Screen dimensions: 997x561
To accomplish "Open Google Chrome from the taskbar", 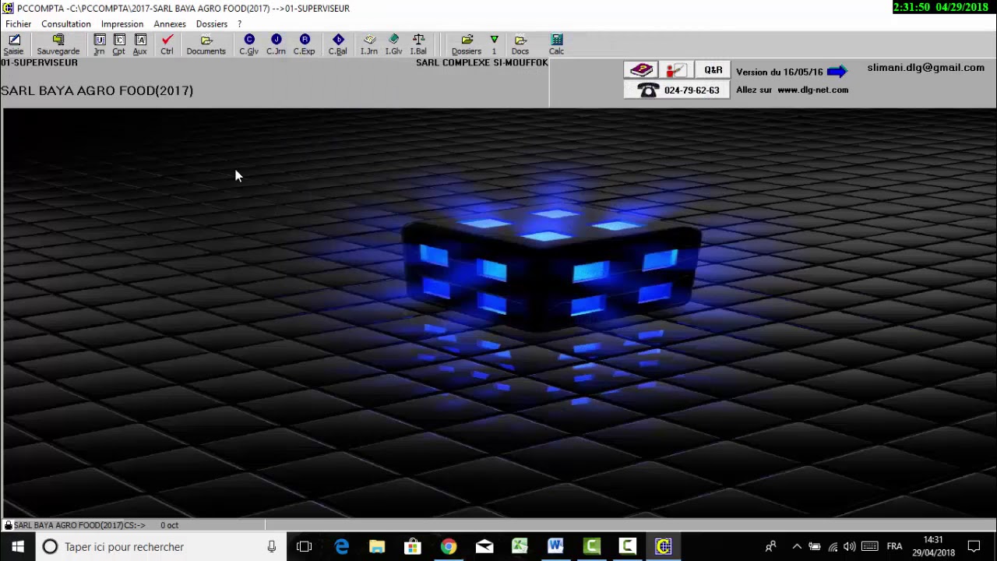I will click(448, 547).
